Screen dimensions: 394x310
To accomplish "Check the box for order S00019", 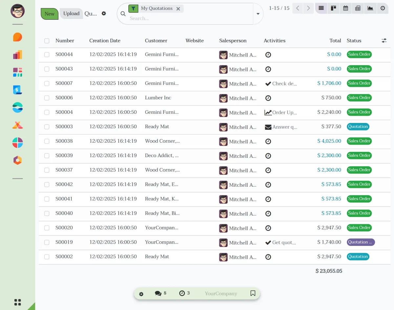I will tap(47, 242).
